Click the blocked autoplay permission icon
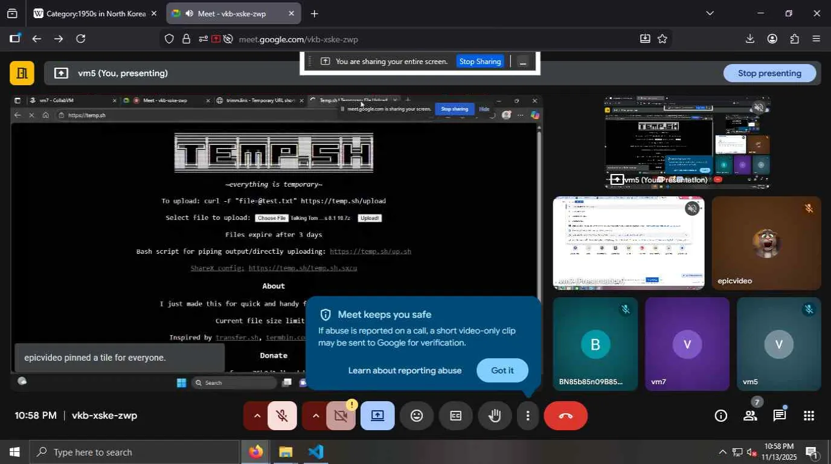The image size is (831, 464). click(228, 39)
